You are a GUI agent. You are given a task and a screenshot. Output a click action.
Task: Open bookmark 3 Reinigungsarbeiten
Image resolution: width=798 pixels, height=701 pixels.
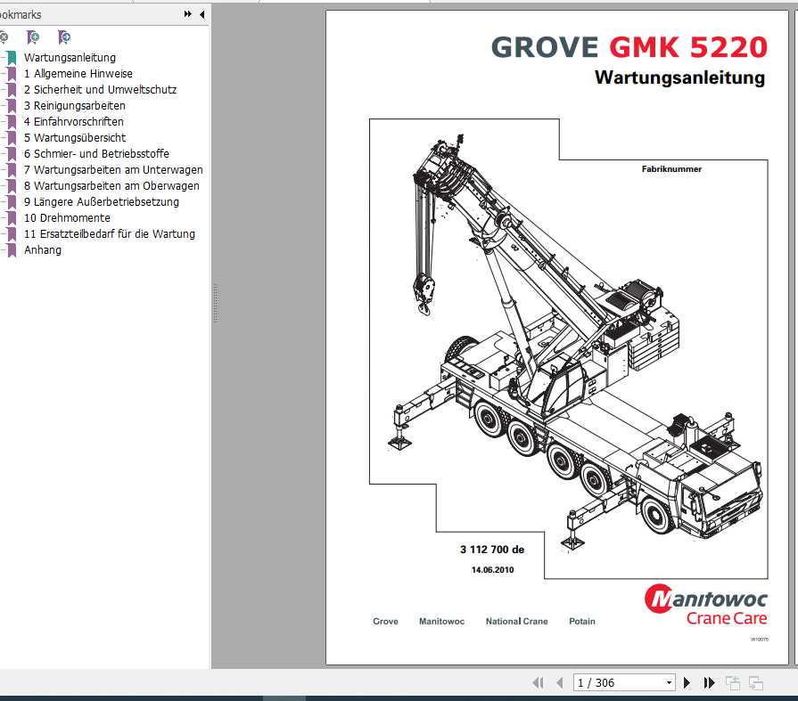click(x=74, y=106)
